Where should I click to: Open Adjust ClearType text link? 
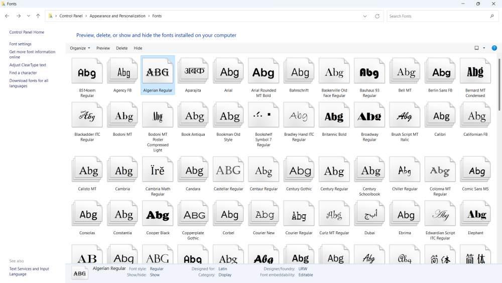click(x=28, y=65)
